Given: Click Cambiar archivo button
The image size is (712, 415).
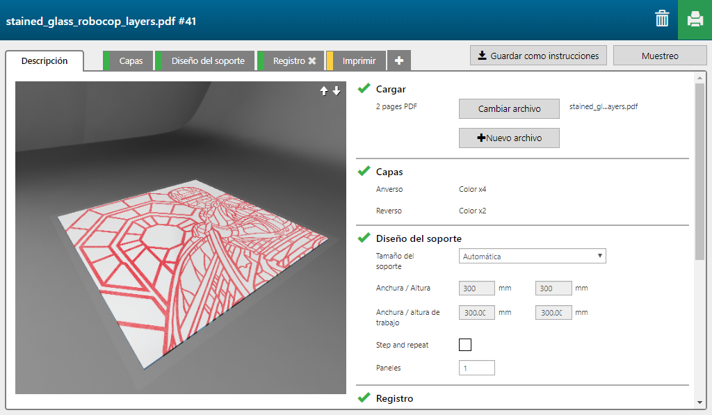Looking at the screenshot, I should (509, 108).
